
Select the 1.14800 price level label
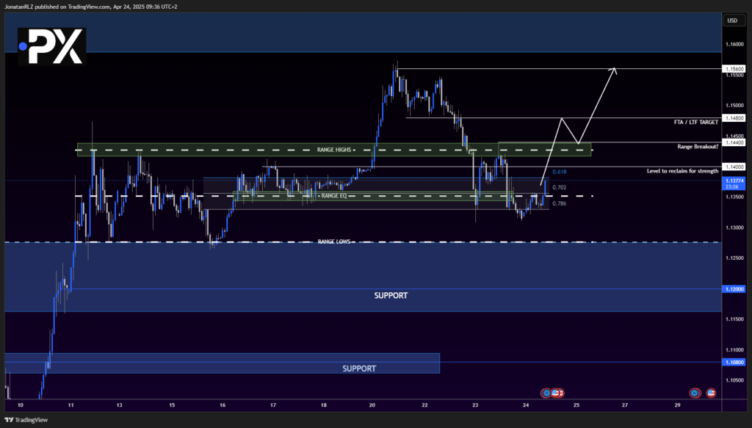pos(734,117)
